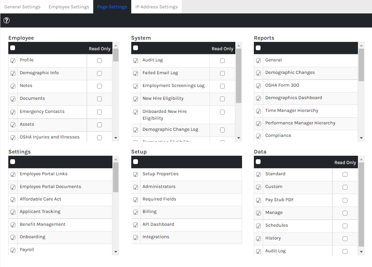The image size is (372, 267).
Task: Uncheck Setup Properties checkbox
Action: click(x=136, y=175)
